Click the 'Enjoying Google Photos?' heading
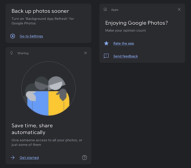 pyautogui.click(x=136, y=23)
